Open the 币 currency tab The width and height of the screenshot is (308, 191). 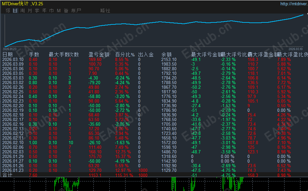point(51,11)
